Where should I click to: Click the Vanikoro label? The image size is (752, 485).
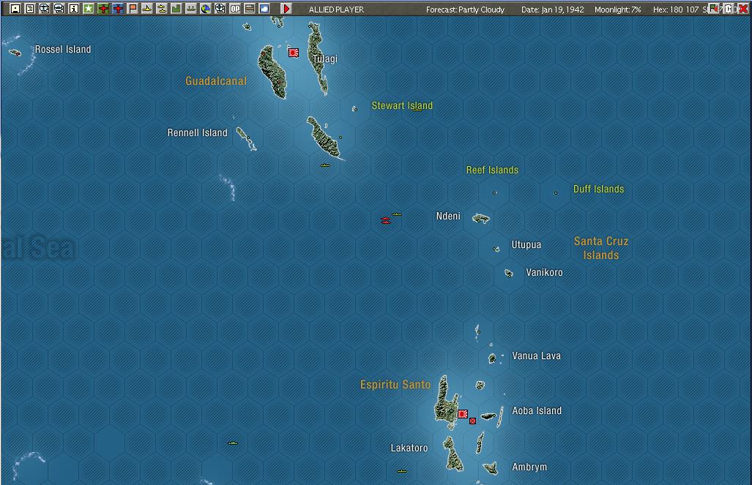coord(544,272)
